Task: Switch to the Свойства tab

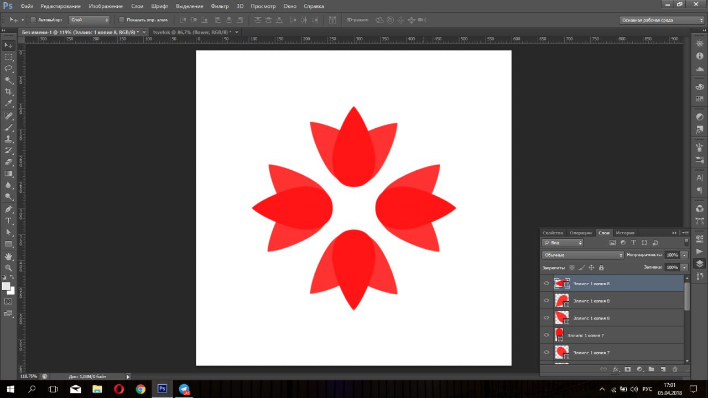Action: [553, 233]
